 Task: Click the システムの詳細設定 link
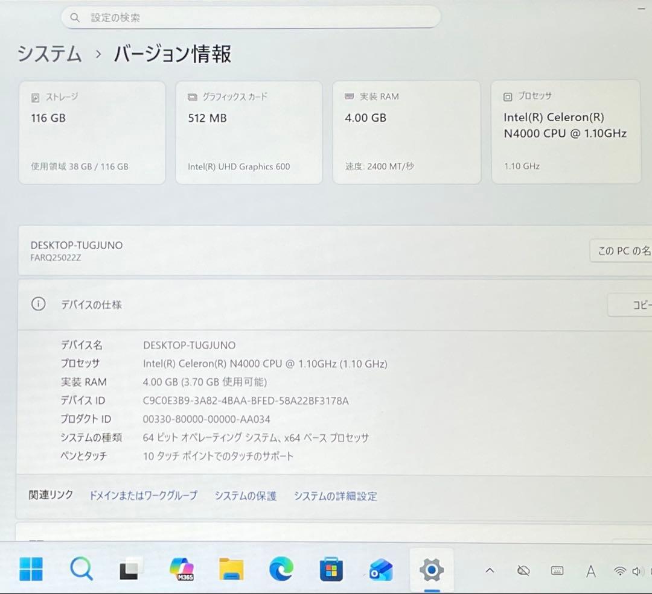coord(336,496)
